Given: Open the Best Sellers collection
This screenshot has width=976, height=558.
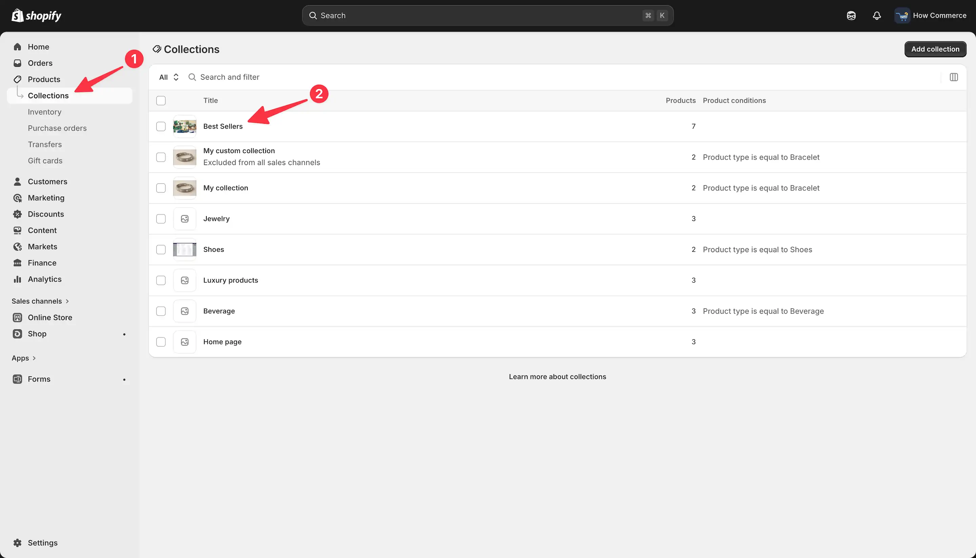Looking at the screenshot, I should point(223,126).
